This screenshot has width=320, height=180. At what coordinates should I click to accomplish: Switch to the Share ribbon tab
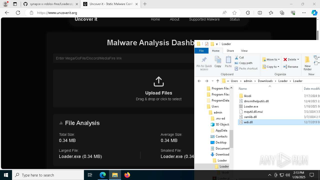click(x=230, y=51)
